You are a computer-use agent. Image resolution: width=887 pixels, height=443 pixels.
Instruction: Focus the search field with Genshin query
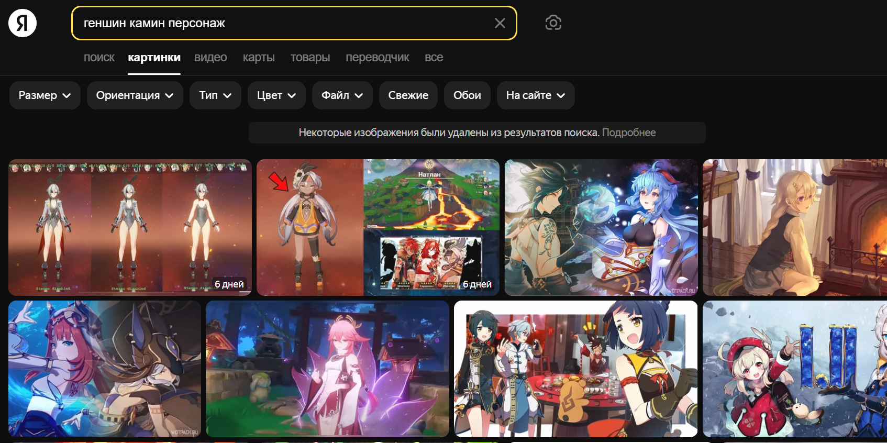(x=294, y=23)
